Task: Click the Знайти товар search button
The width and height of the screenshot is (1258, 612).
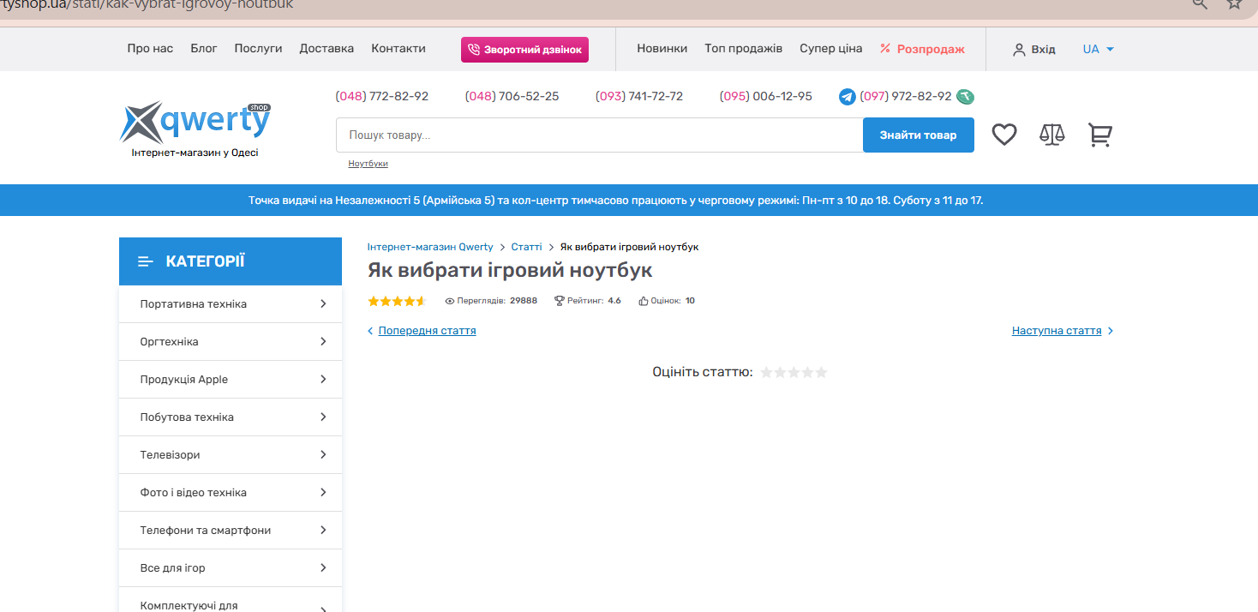Action: point(918,135)
